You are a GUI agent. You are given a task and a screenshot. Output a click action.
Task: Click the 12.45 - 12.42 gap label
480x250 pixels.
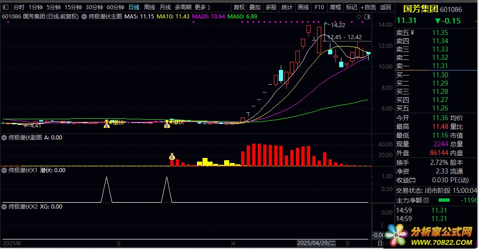click(345, 37)
